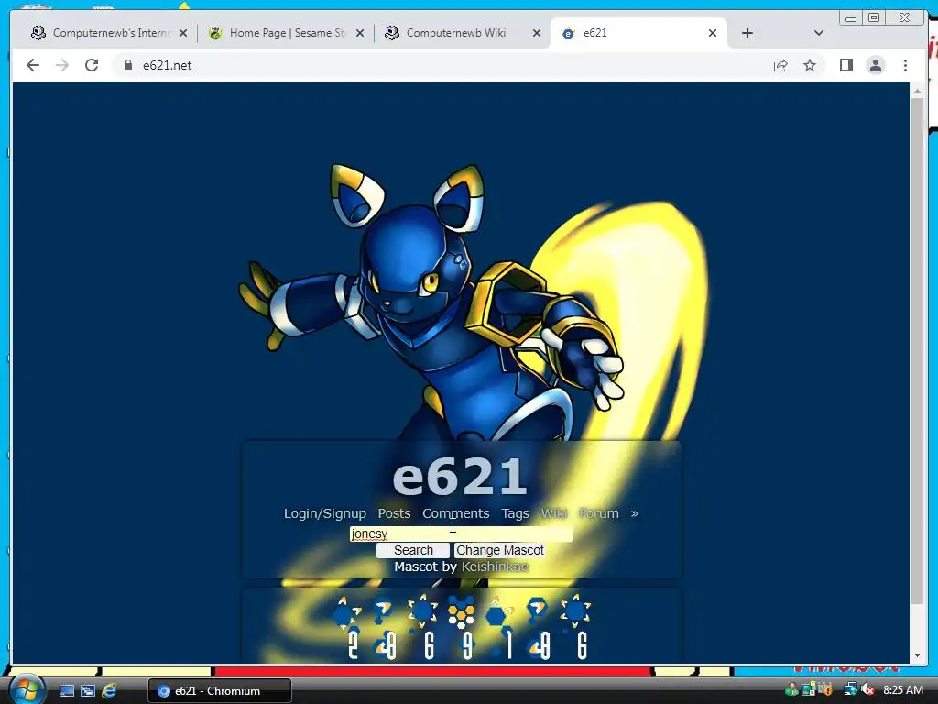Click Show Desktop in quick launch
938x704 pixels.
[x=66, y=691]
